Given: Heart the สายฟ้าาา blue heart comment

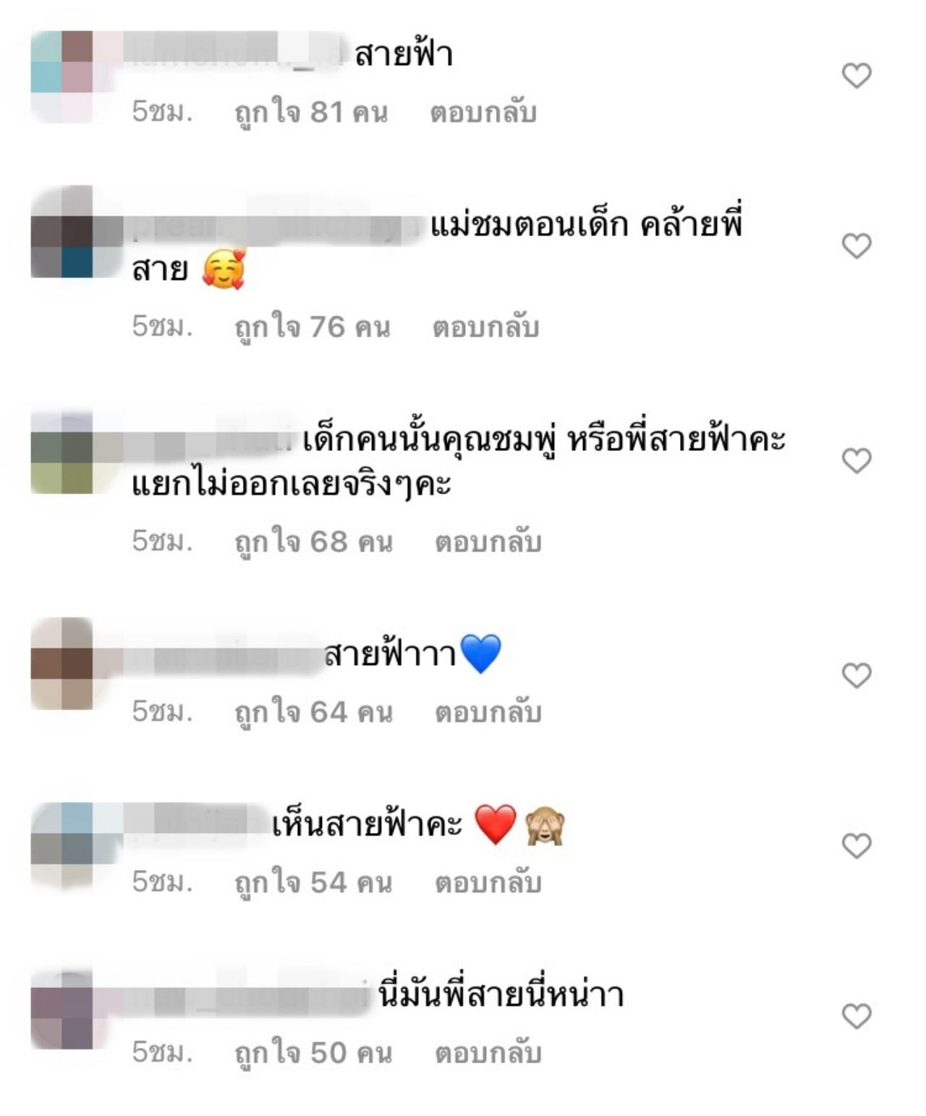Looking at the screenshot, I should [x=857, y=675].
